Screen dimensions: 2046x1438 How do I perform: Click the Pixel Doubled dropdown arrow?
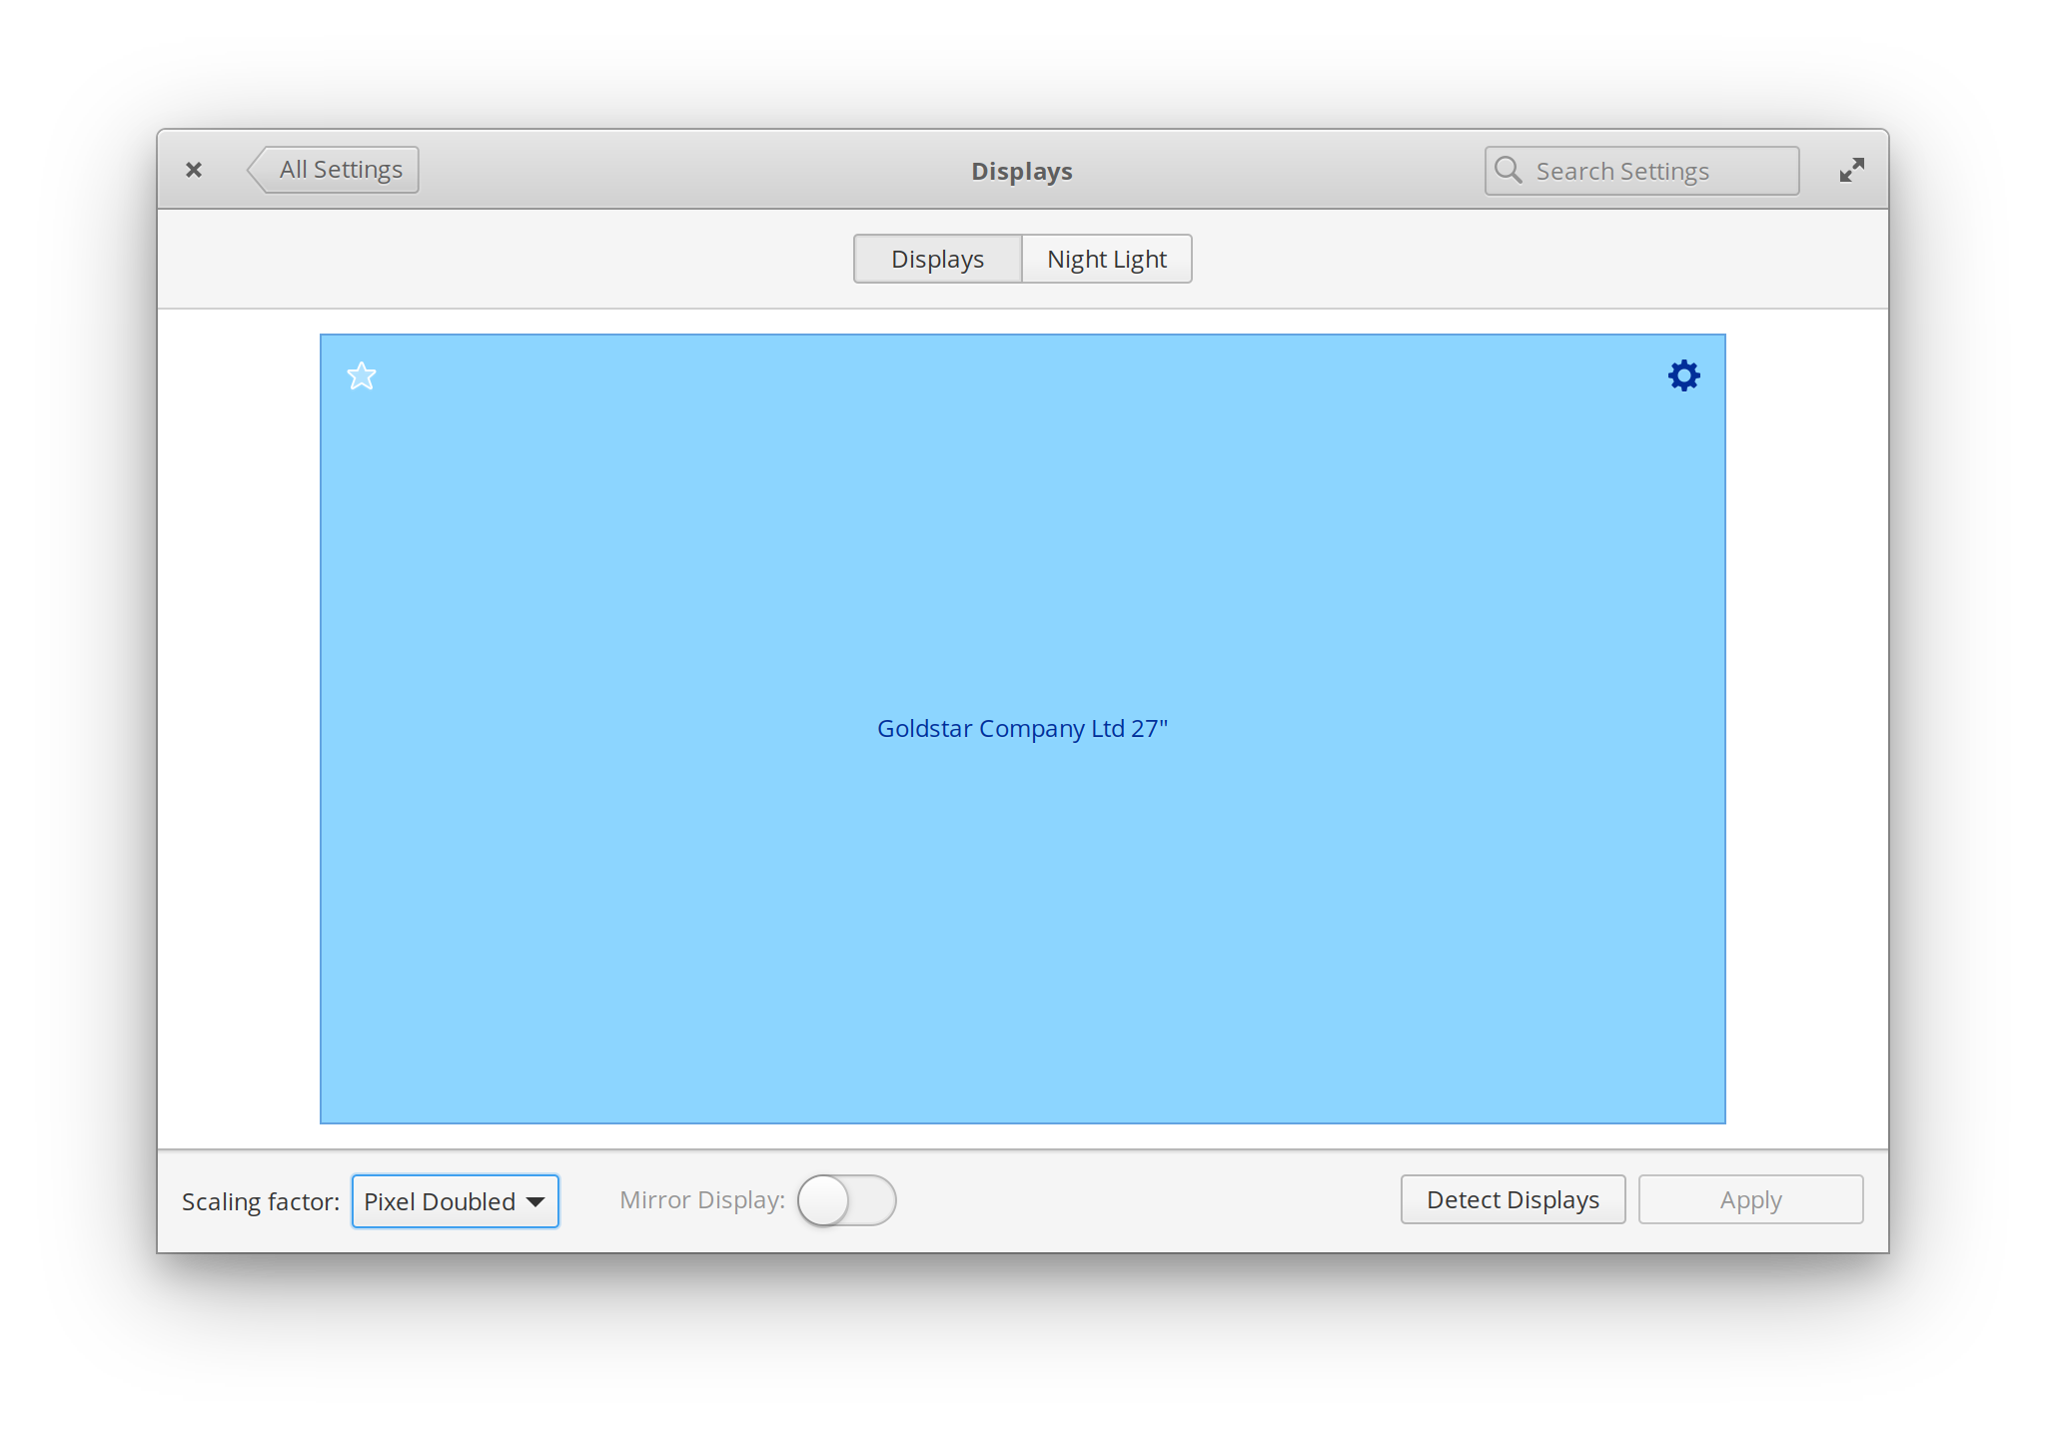[x=535, y=1201]
